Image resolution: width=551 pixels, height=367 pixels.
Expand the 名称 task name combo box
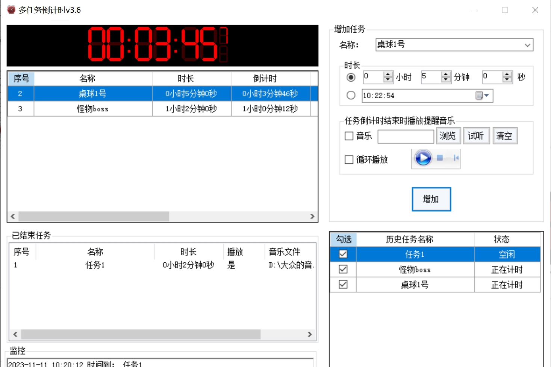(x=527, y=45)
